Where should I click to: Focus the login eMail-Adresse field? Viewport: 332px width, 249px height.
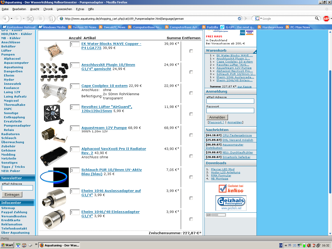(x=230, y=101)
